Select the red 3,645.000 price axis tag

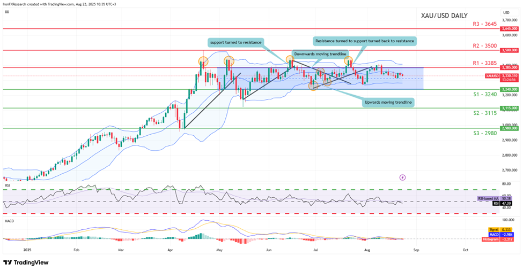(509, 28)
